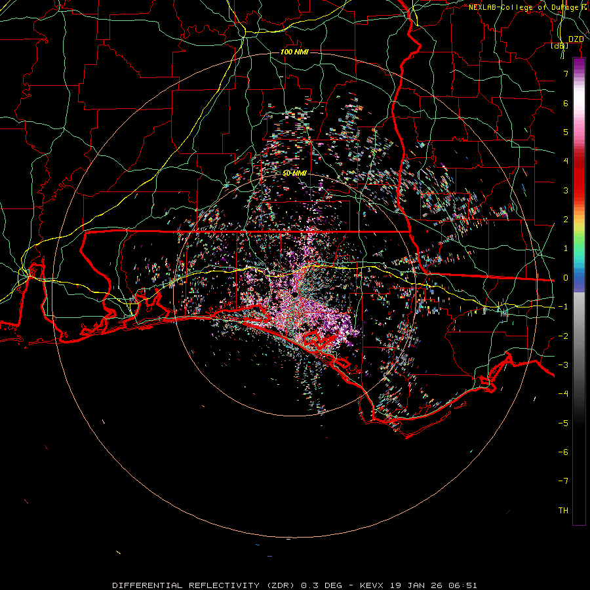The width and height of the screenshot is (590, 590).
Task: Click the [dB] units label
Action: [560, 45]
